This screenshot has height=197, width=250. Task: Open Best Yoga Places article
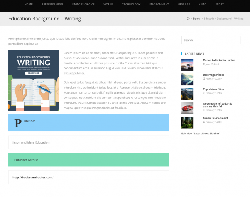pos(214,75)
